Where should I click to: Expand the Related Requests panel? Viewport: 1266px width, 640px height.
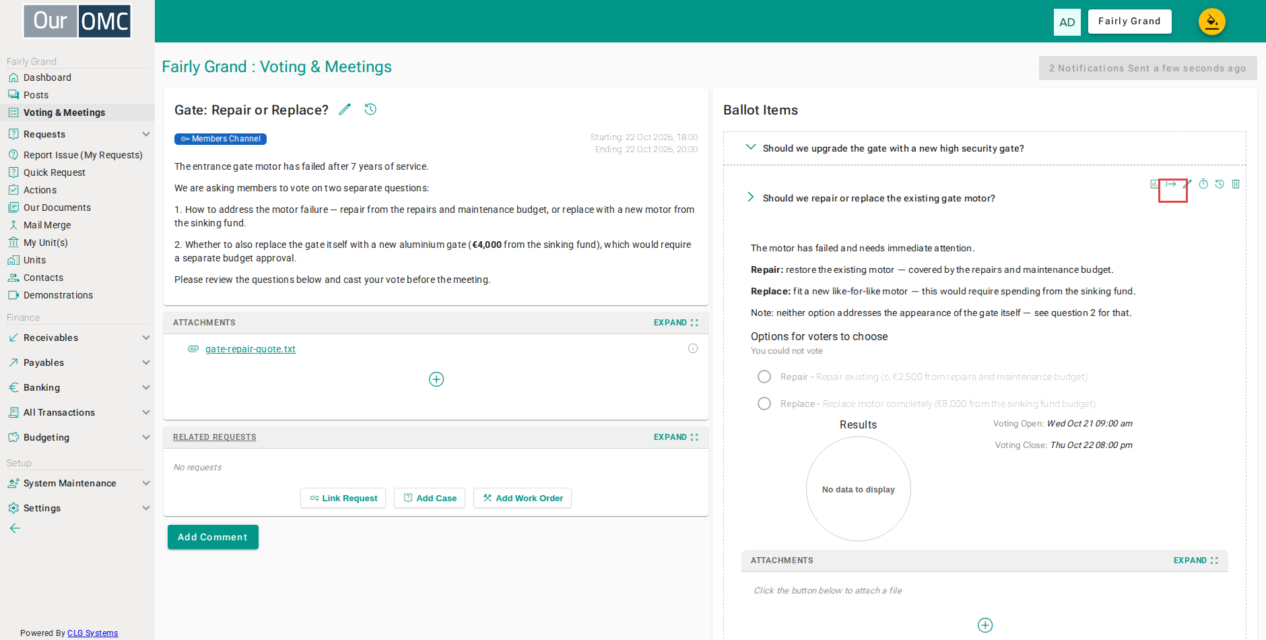(676, 437)
